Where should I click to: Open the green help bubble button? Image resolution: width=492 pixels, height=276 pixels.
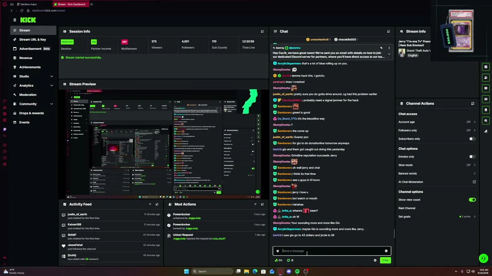(x=484, y=258)
